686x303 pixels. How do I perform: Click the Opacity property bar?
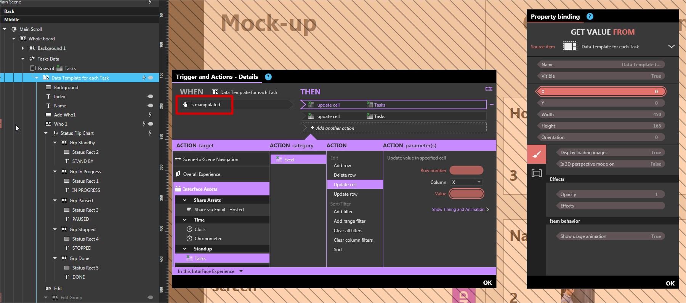click(x=610, y=195)
